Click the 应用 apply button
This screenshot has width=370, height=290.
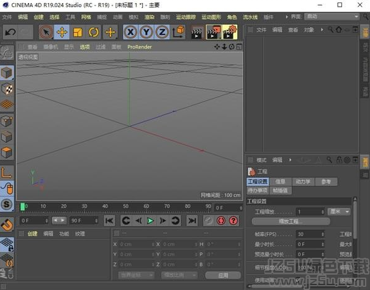[x=223, y=275]
